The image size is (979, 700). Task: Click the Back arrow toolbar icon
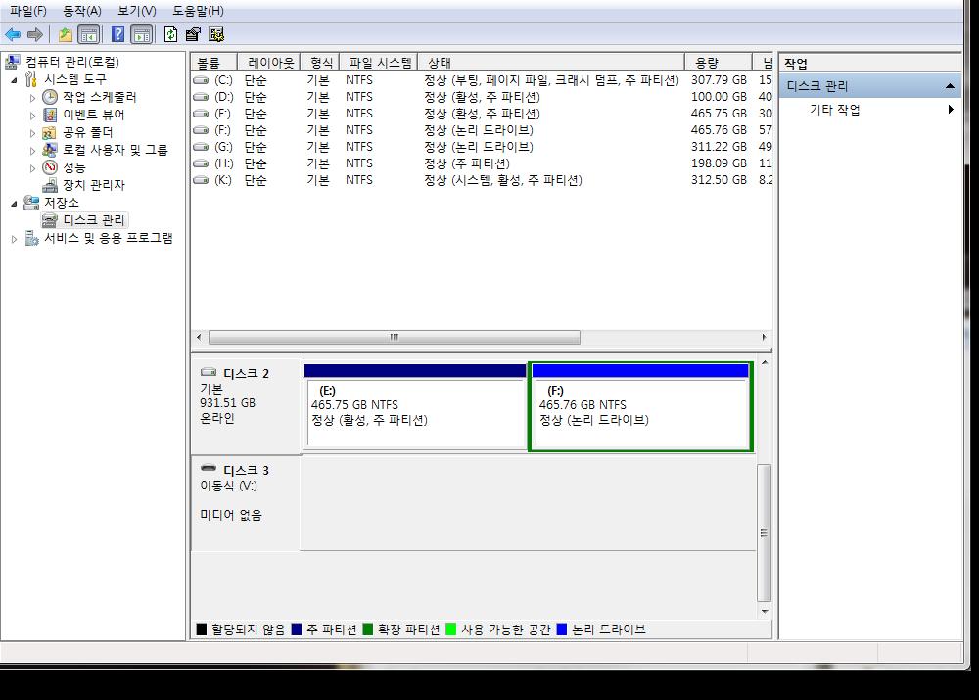click(x=13, y=35)
